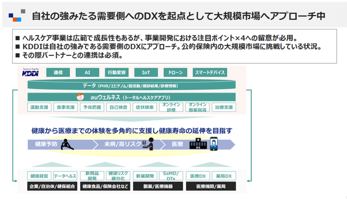
Task: Click the colored squares slide logo
Action: (17, 15)
